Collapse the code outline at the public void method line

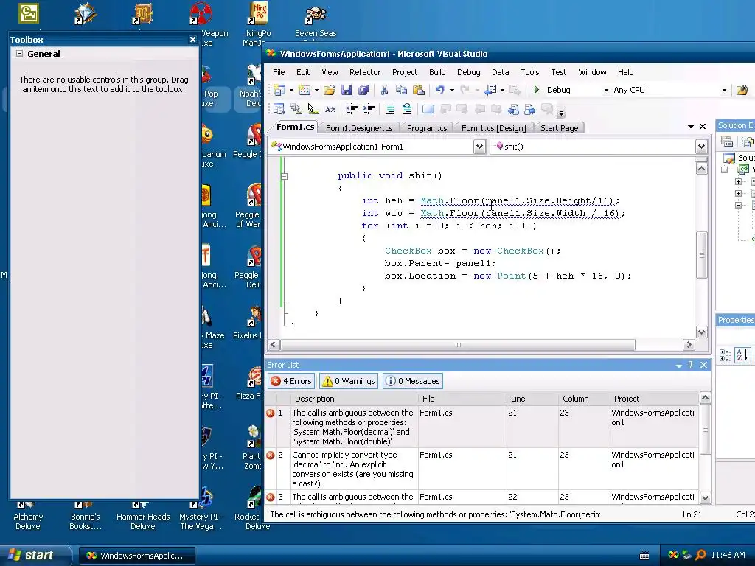point(284,176)
